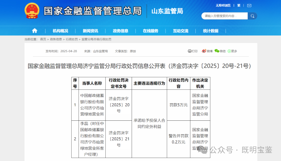Viewport: 281px width, 161px height.
Task: Share via WeChat icon 微信
Action: [220, 51]
